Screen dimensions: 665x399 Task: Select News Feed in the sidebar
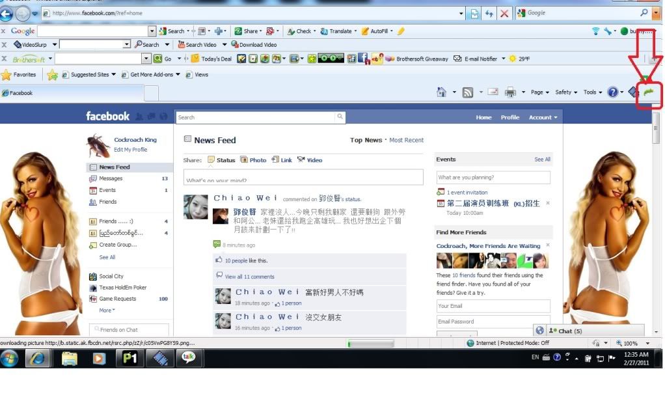(129, 167)
